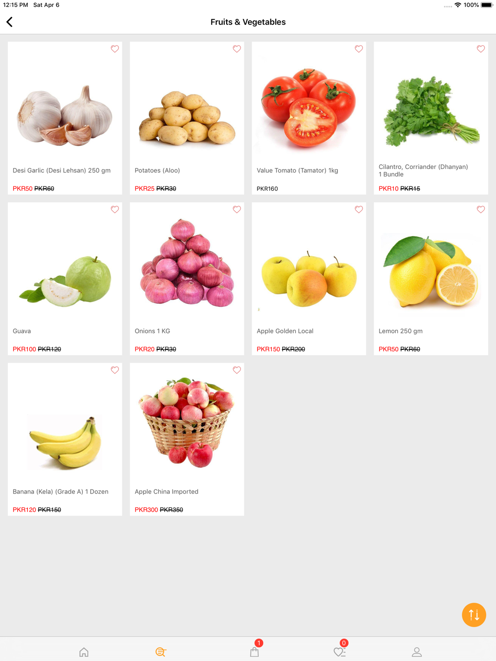This screenshot has height=661, width=496.
Task: Click the Fruits & Vegetables header title
Action: [x=248, y=22]
